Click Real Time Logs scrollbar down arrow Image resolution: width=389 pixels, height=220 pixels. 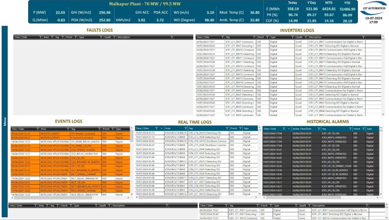[x=259, y=194]
